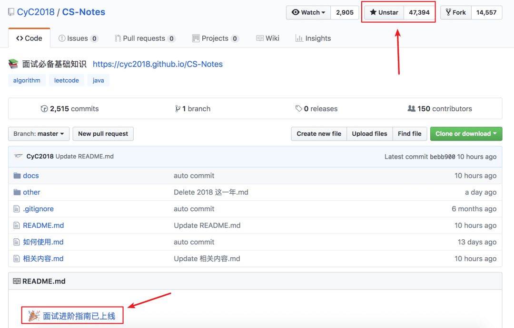Viewport: 514px width, 328px height.
Task: Click the contributors people icon
Action: 411,108
